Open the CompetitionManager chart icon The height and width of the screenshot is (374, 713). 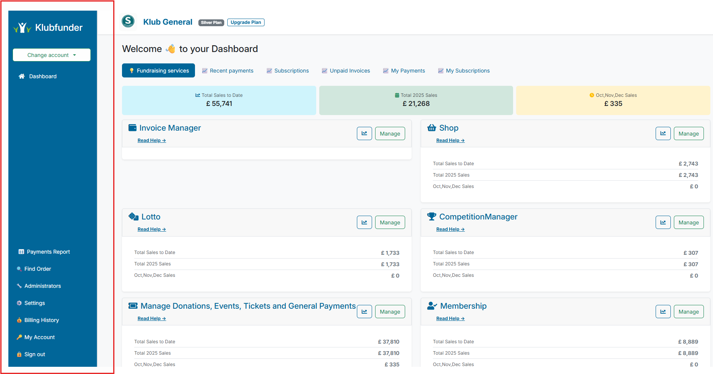click(663, 222)
